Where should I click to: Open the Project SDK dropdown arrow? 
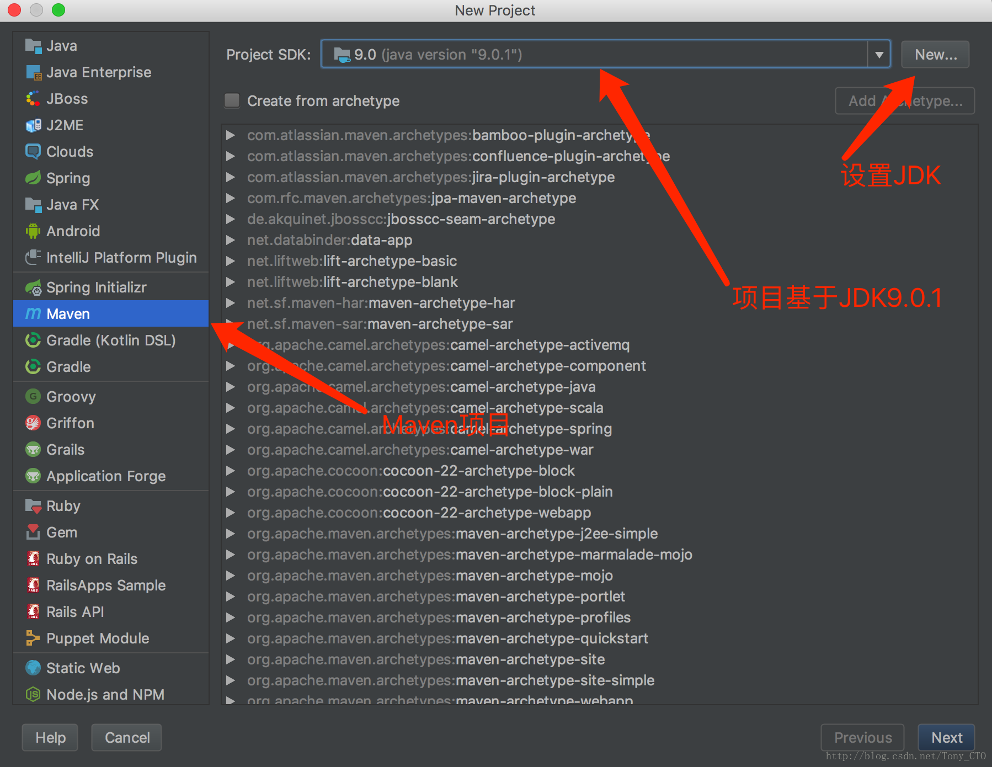(879, 55)
